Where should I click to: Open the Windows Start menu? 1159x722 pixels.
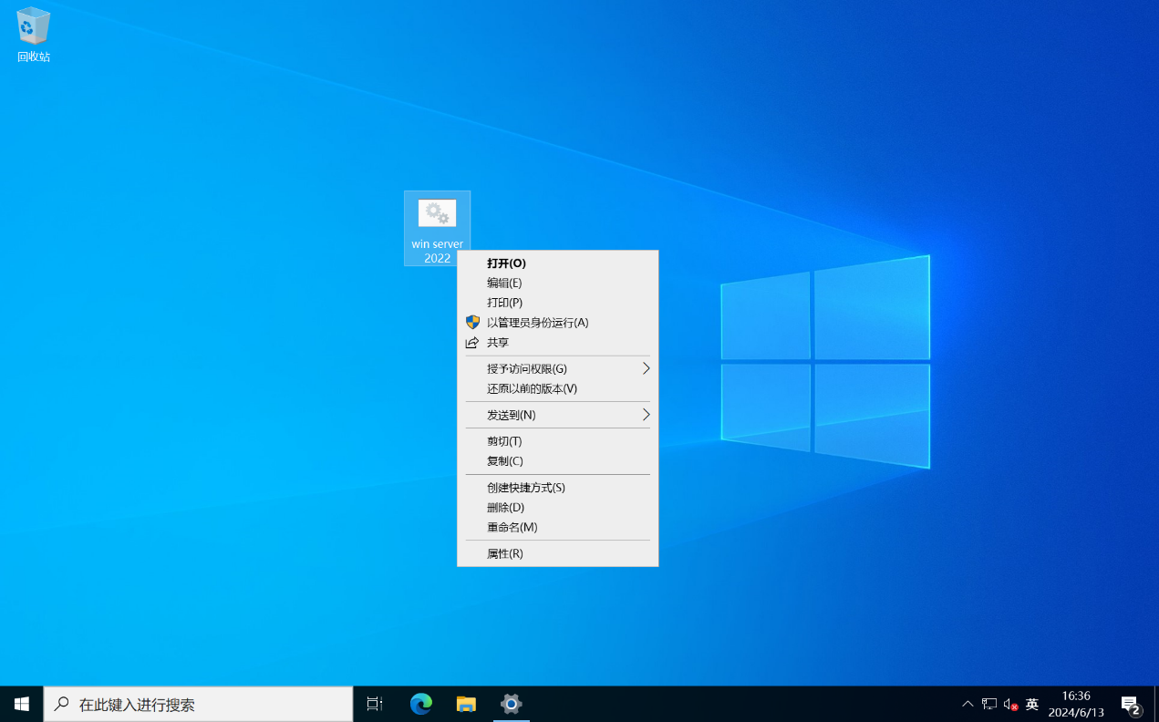(x=22, y=704)
